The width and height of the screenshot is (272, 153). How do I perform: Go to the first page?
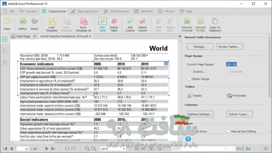(x=5, y=149)
